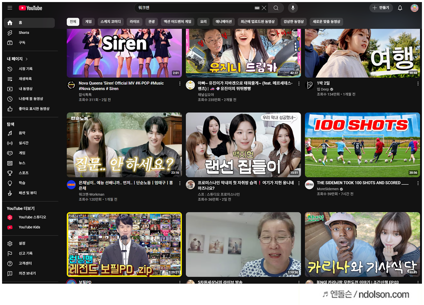This screenshot has height=305, width=424.
Task: Open 내 동영상 icon
Action: coord(10,89)
